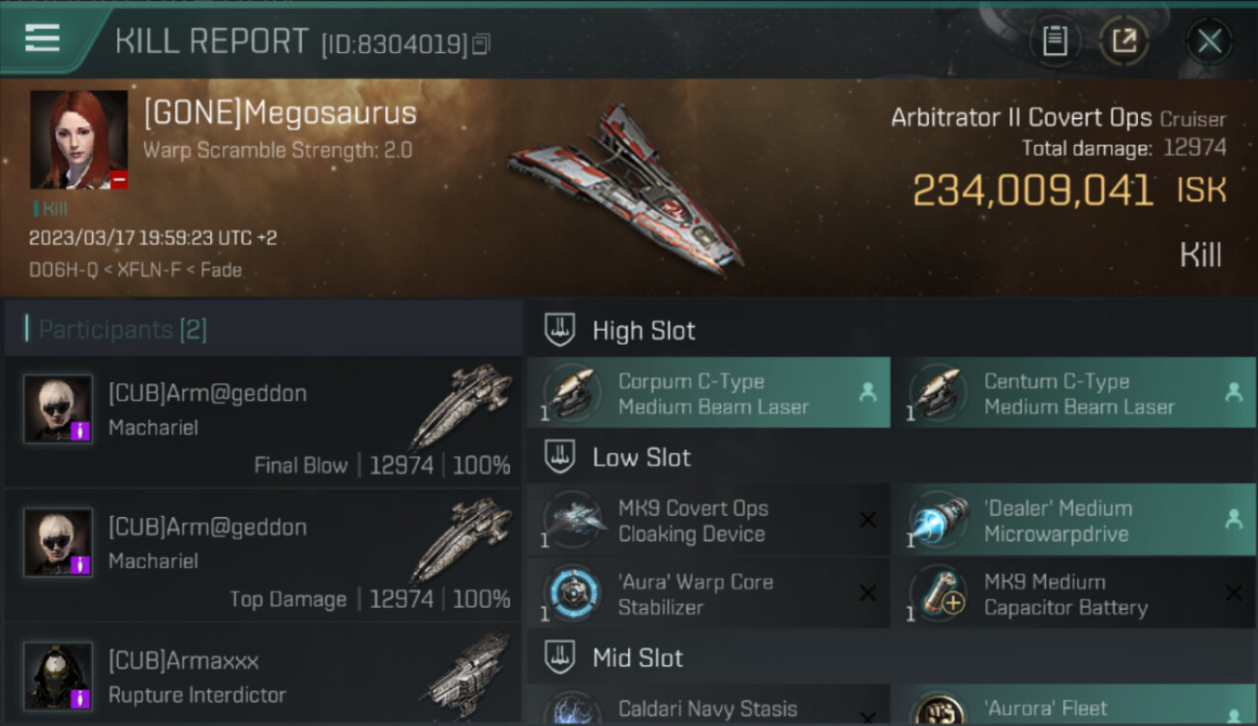Open the clipboard notes icon
Screen dimensions: 1258x726
(x=1055, y=42)
